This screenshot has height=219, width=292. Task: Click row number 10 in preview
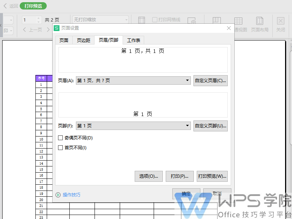(x=41, y=139)
